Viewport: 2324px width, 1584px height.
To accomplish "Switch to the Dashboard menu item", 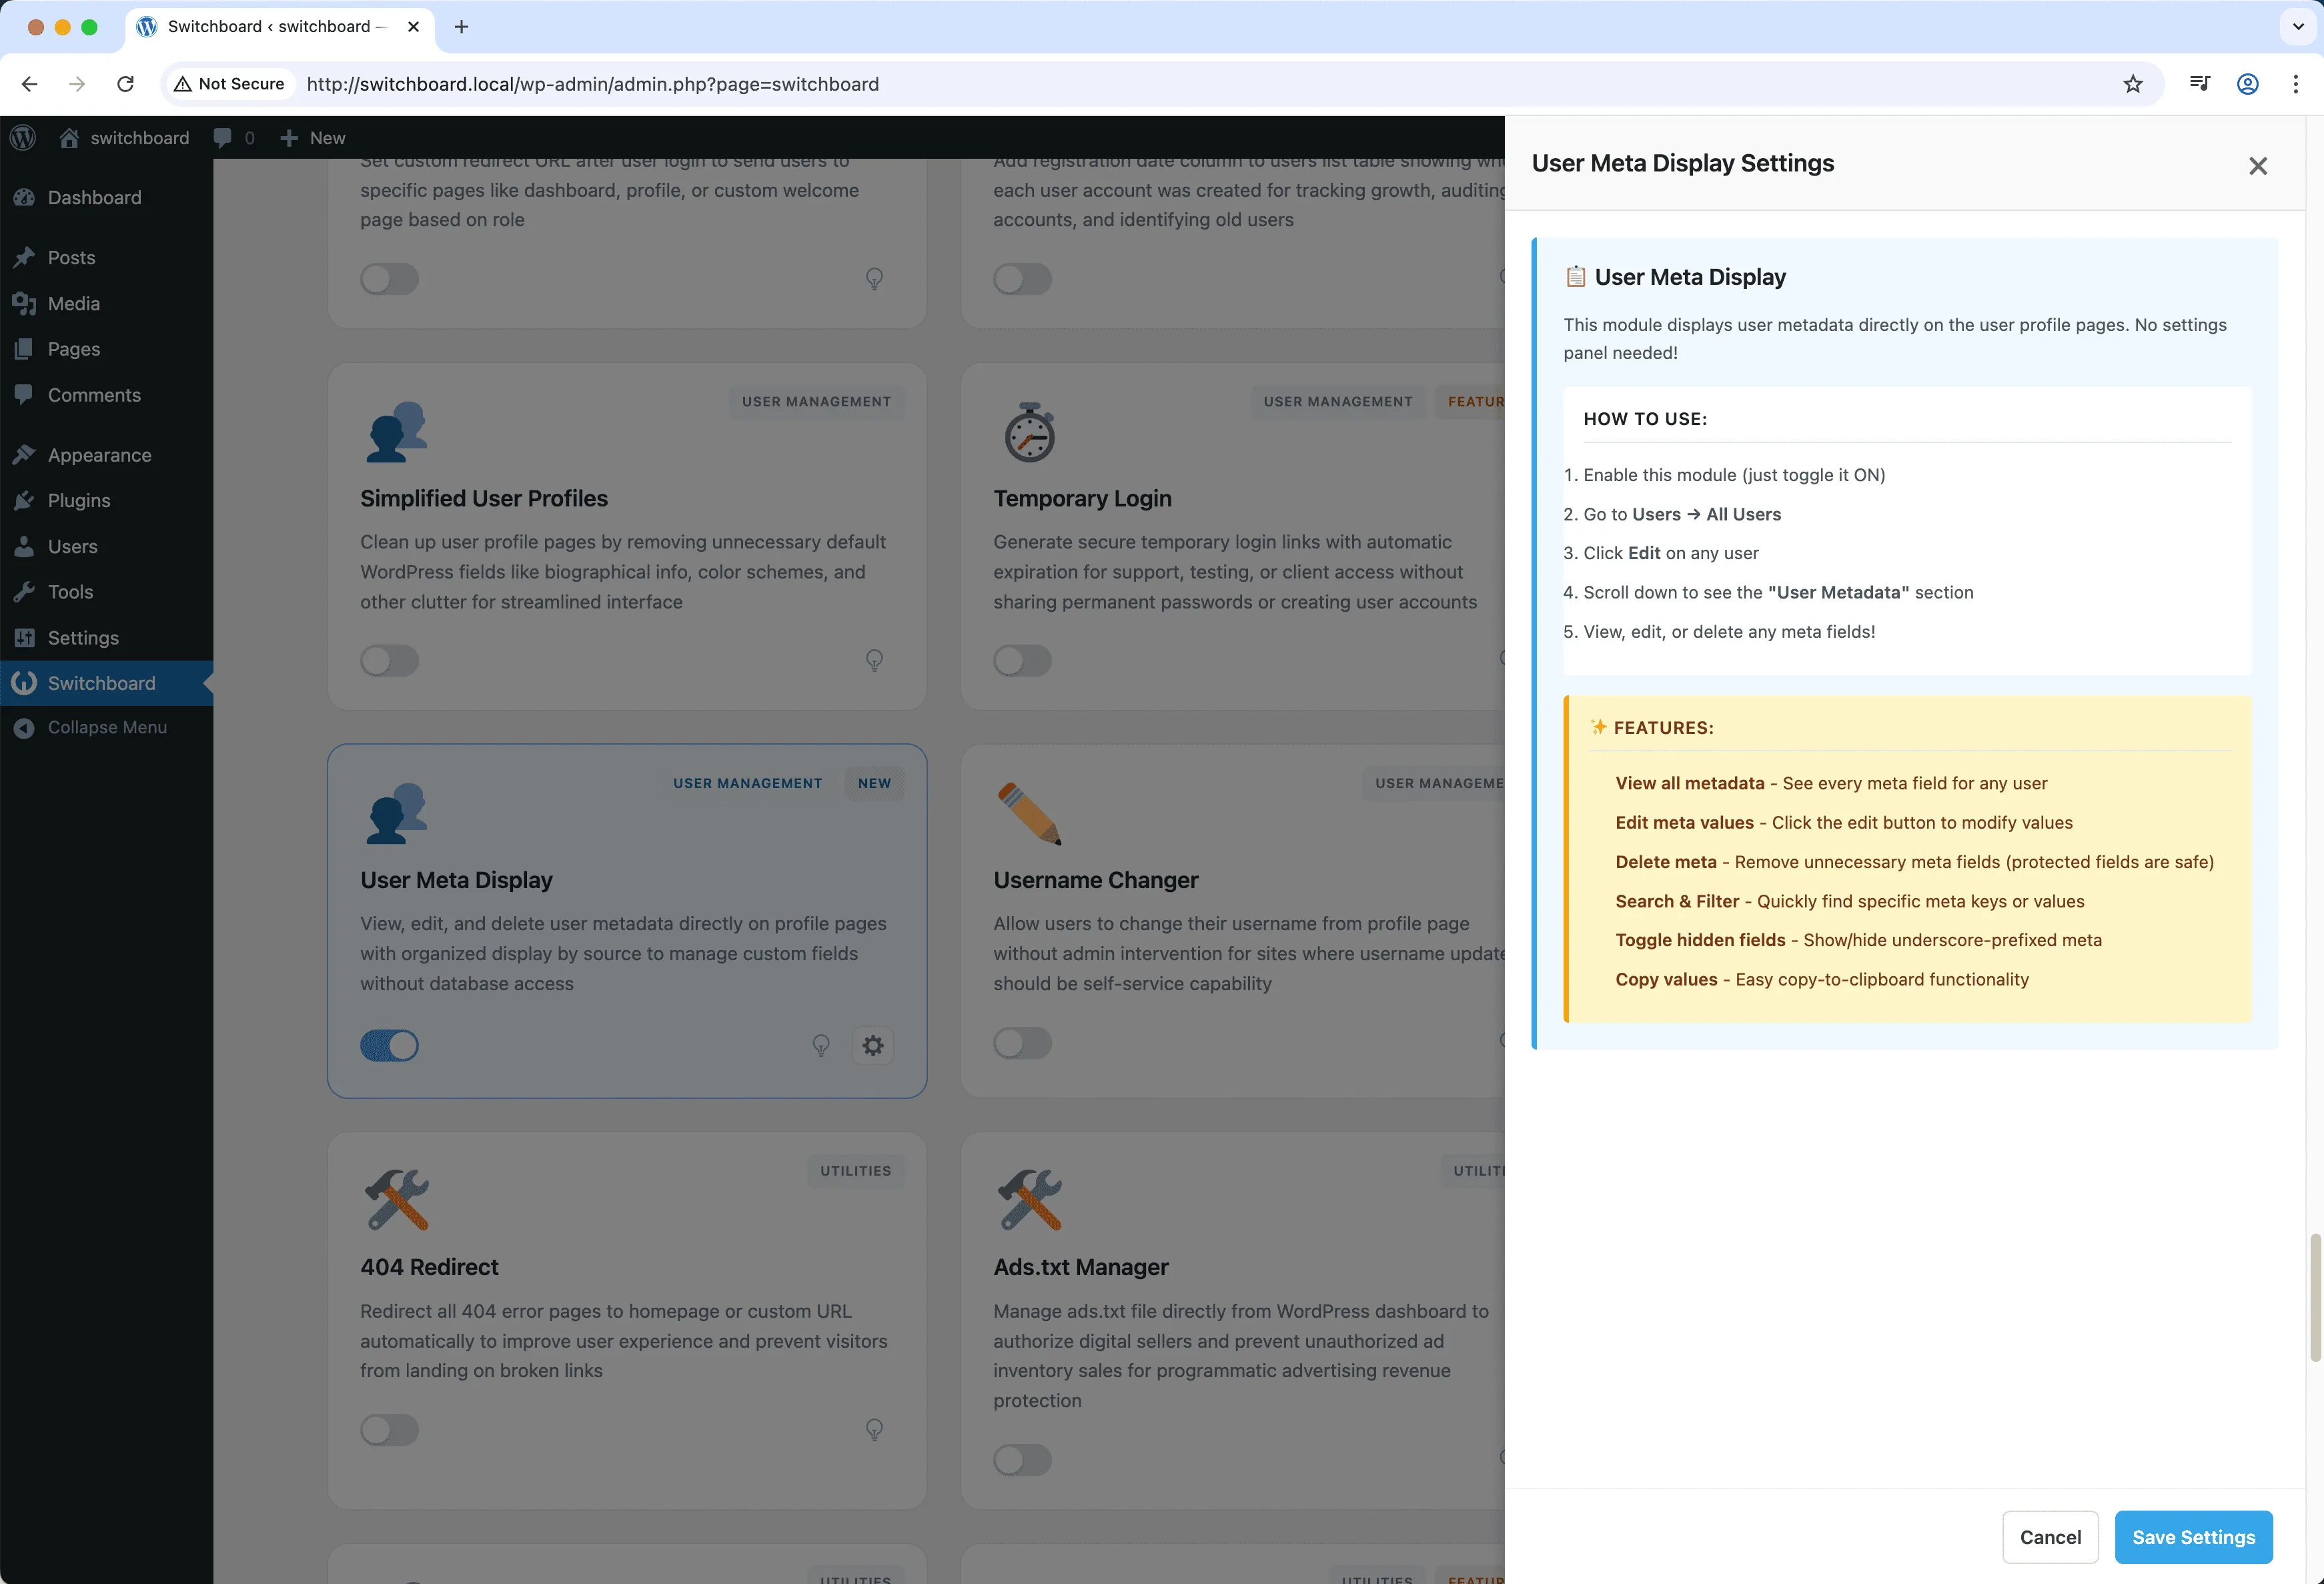I will [94, 197].
